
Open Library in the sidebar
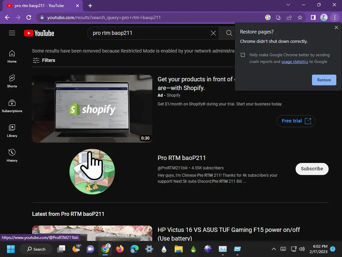click(x=12, y=131)
